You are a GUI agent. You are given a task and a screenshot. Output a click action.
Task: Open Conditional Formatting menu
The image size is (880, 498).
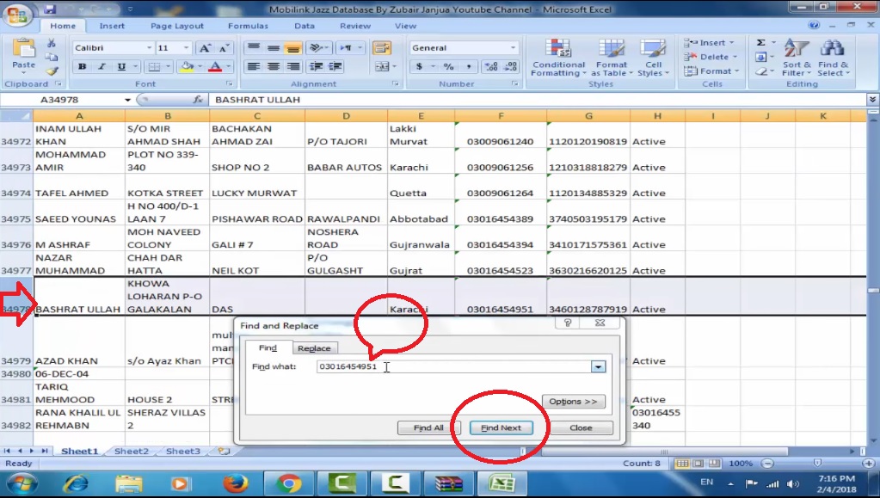point(558,58)
